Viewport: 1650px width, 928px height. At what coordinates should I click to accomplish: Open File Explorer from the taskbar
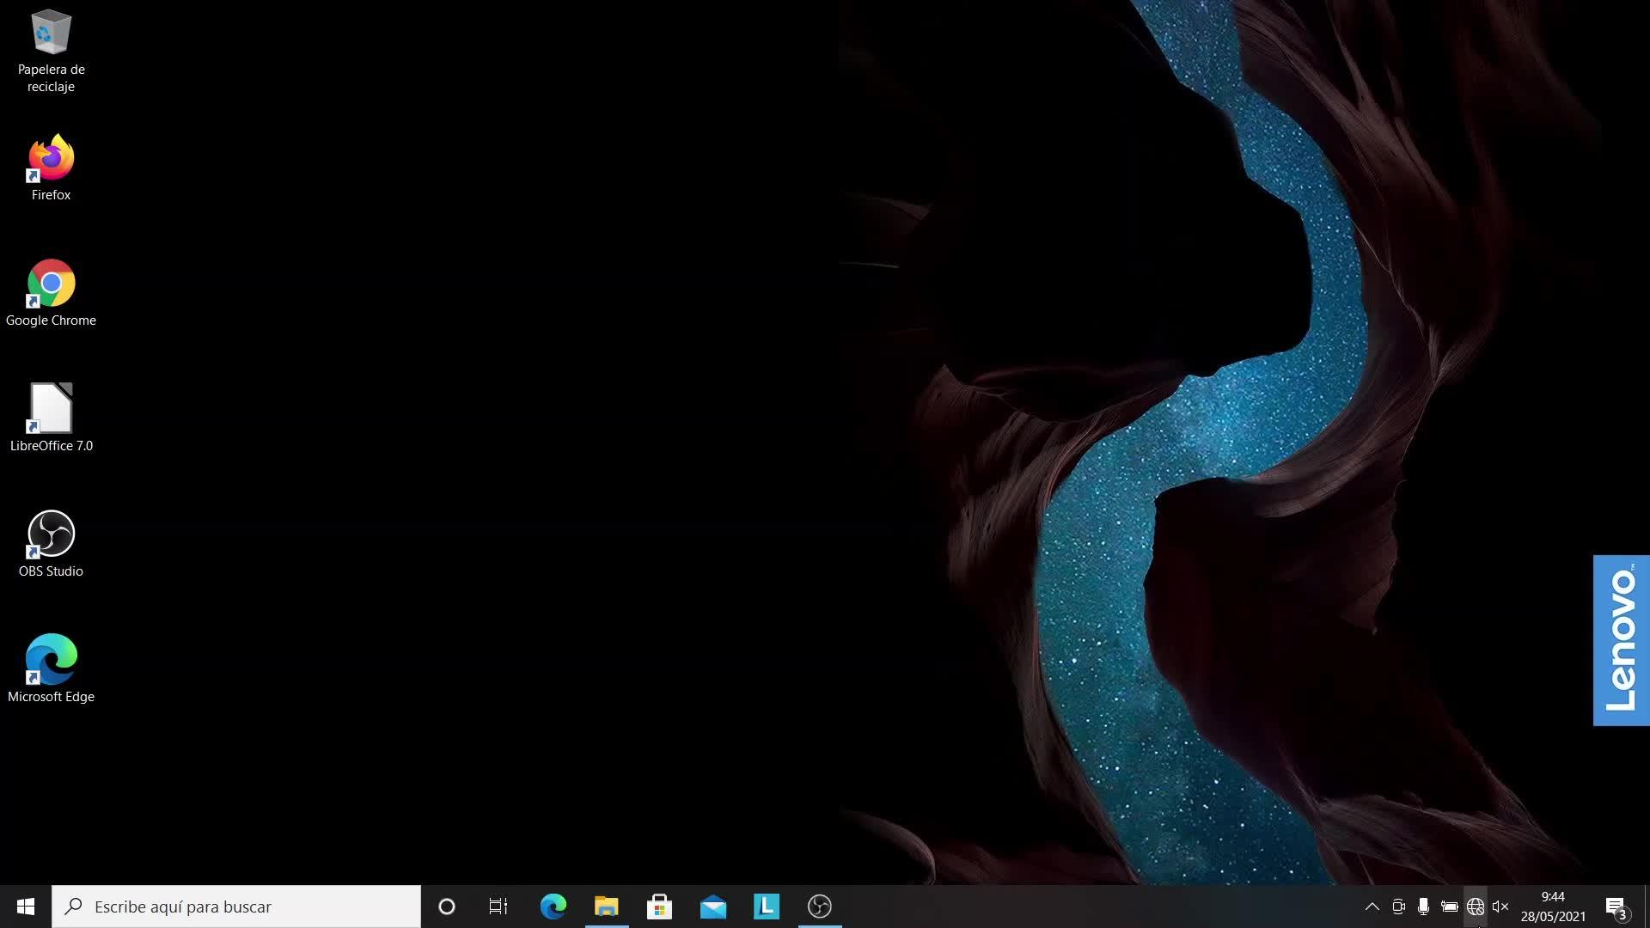[606, 907]
